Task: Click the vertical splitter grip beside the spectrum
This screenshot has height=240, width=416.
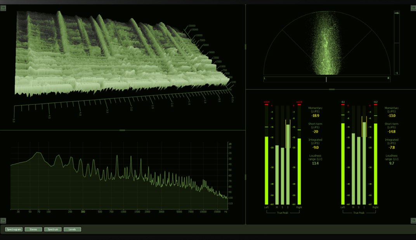Action: 245,177
